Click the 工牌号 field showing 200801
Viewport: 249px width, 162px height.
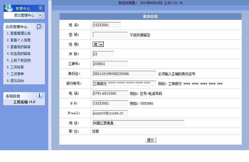(110, 64)
